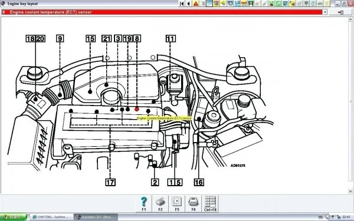This screenshot has width=354, height=221.
Task: Open the red warning triangle toolbar icon
Action: (195, 4)
